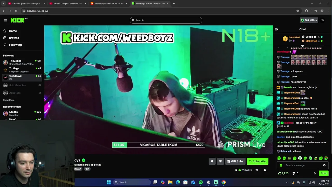Screen dimensions: 332x187
Task: Open Chrome three-dot menu
Action: (x=328, y=11)
